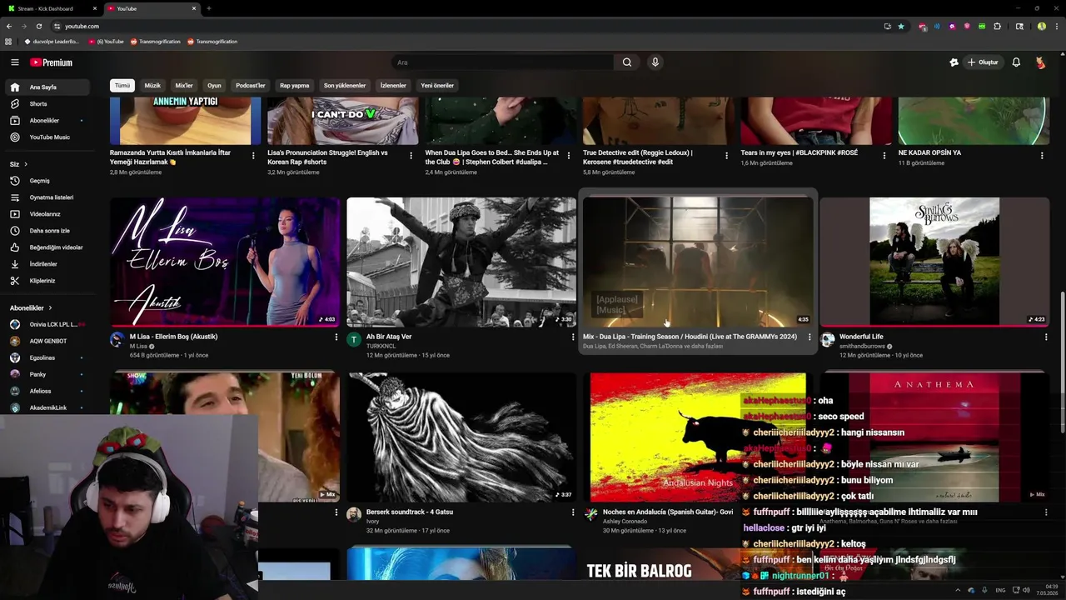The width and height of the screenshot is (1066, 600).
Task: Open the M Lisa channel link
Action: [138, 346]
